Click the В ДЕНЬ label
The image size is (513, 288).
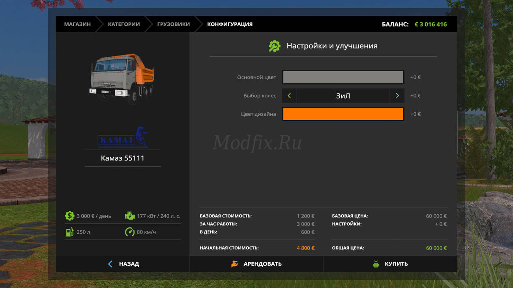[208, 232]
